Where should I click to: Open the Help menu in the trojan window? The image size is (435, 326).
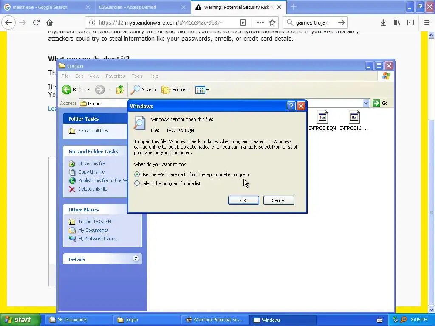tap(153, 76)
